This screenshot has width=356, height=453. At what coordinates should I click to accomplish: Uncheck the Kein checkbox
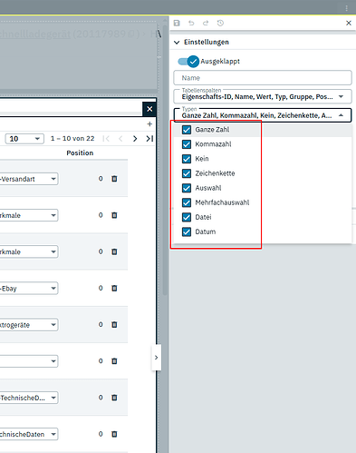click(x=187, y=159)
